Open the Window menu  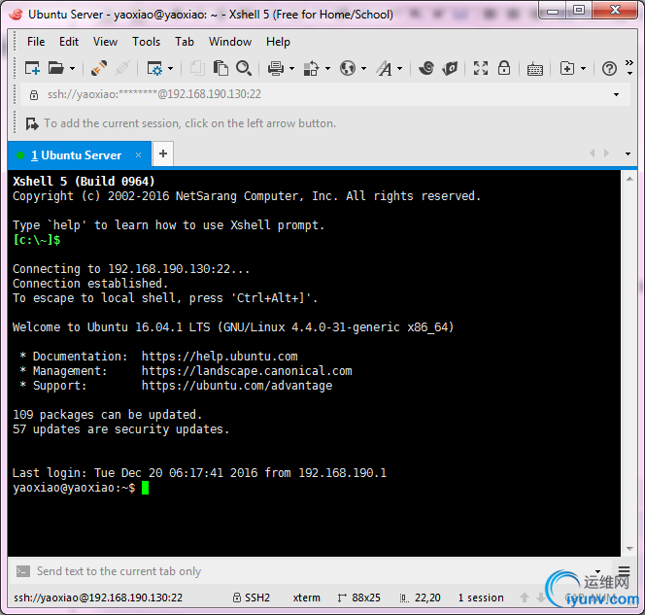(230, 42)
